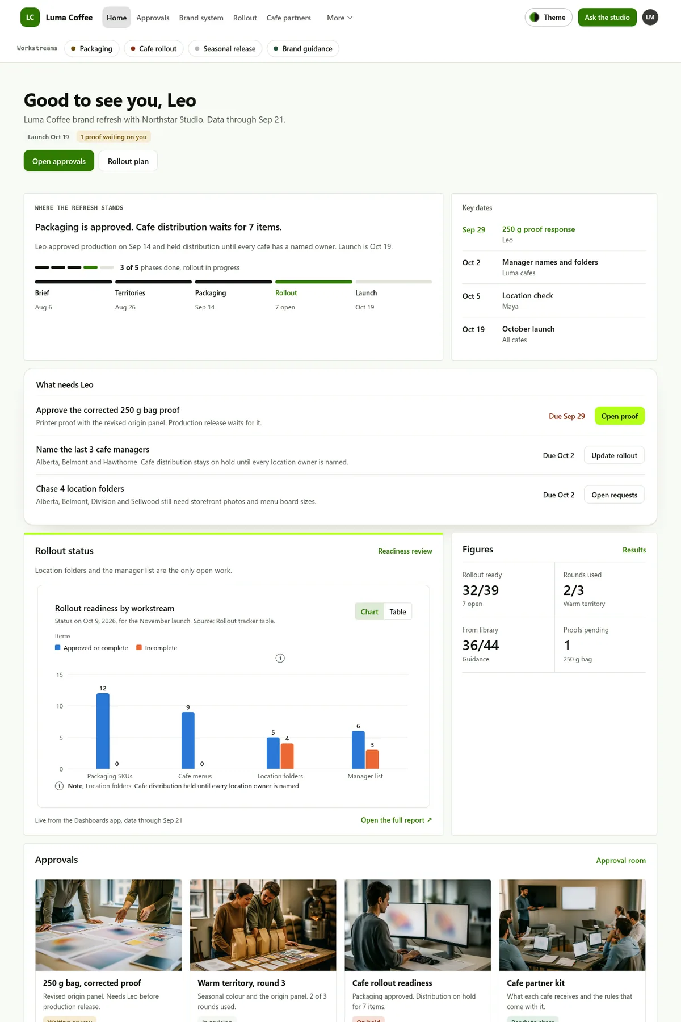Select the Seasonal release workstream chip
Image resolution: width=681 pixels, height=1022 pixels.
(225, 49)
